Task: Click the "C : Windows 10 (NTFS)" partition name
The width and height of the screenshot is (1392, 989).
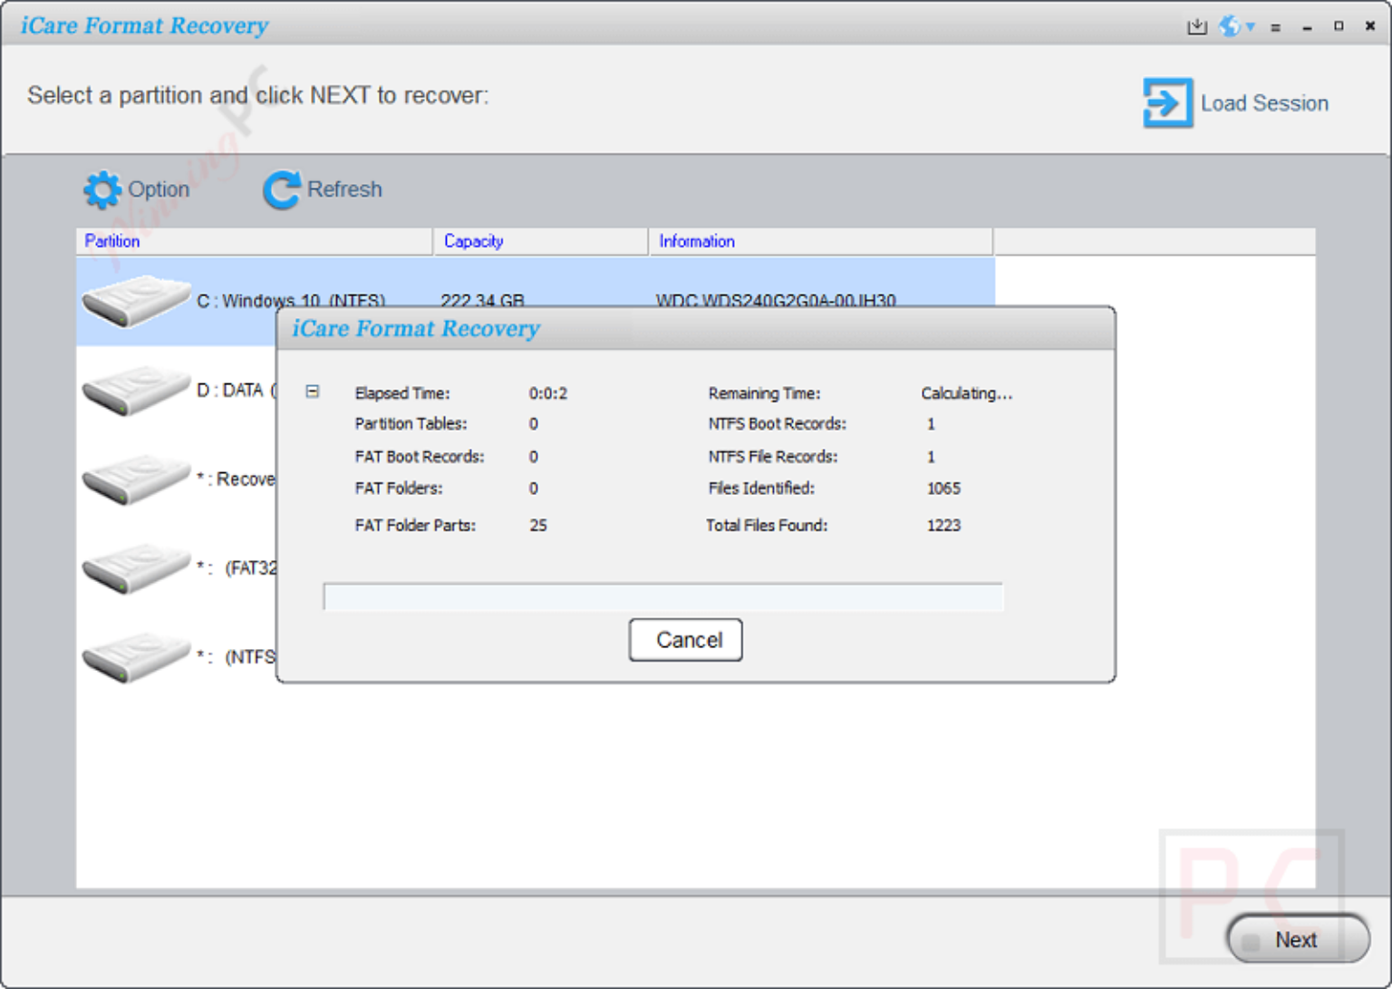Action: tap(291, 300)
